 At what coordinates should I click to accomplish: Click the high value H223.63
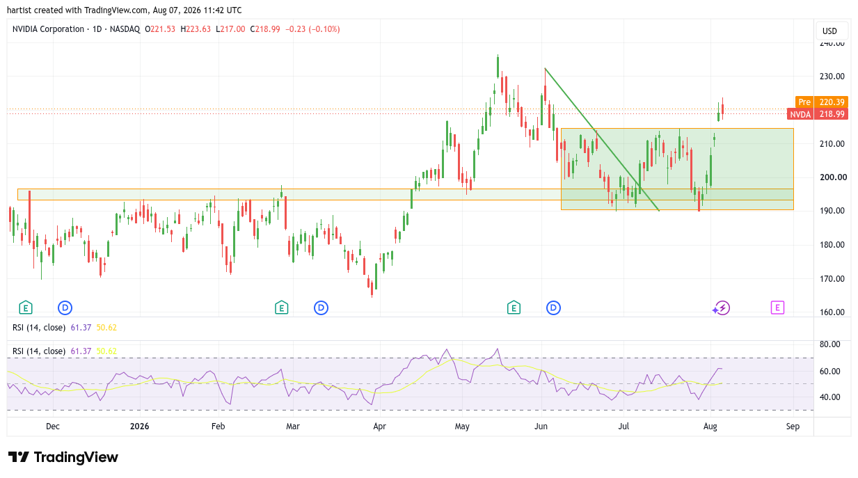(x=196, y=29)
